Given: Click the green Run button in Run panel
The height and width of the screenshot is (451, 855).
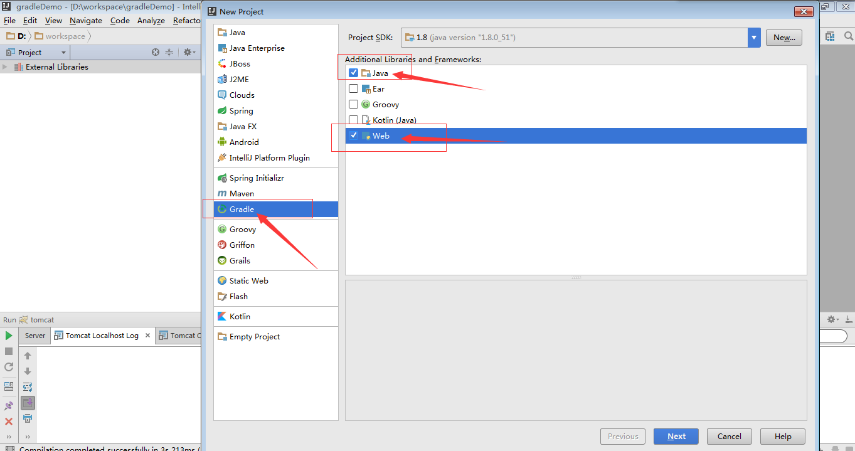Looking at the screenshot, I should coord(9,336).
